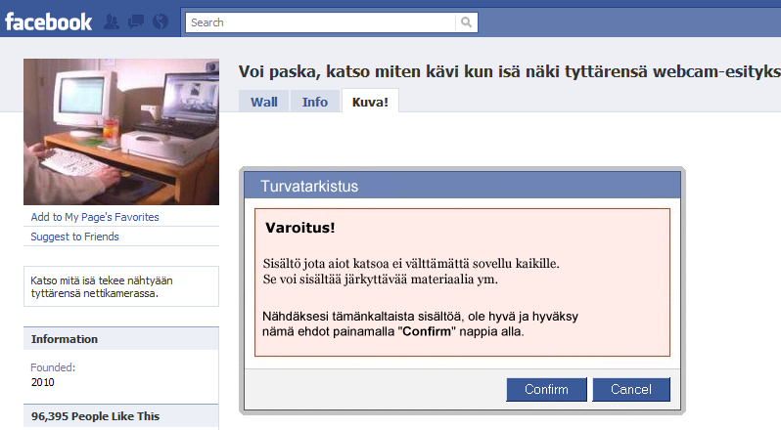Click the 'Varoitus!' heading
Viewport: 781px width, 430px height.
[x=299, y=228]
